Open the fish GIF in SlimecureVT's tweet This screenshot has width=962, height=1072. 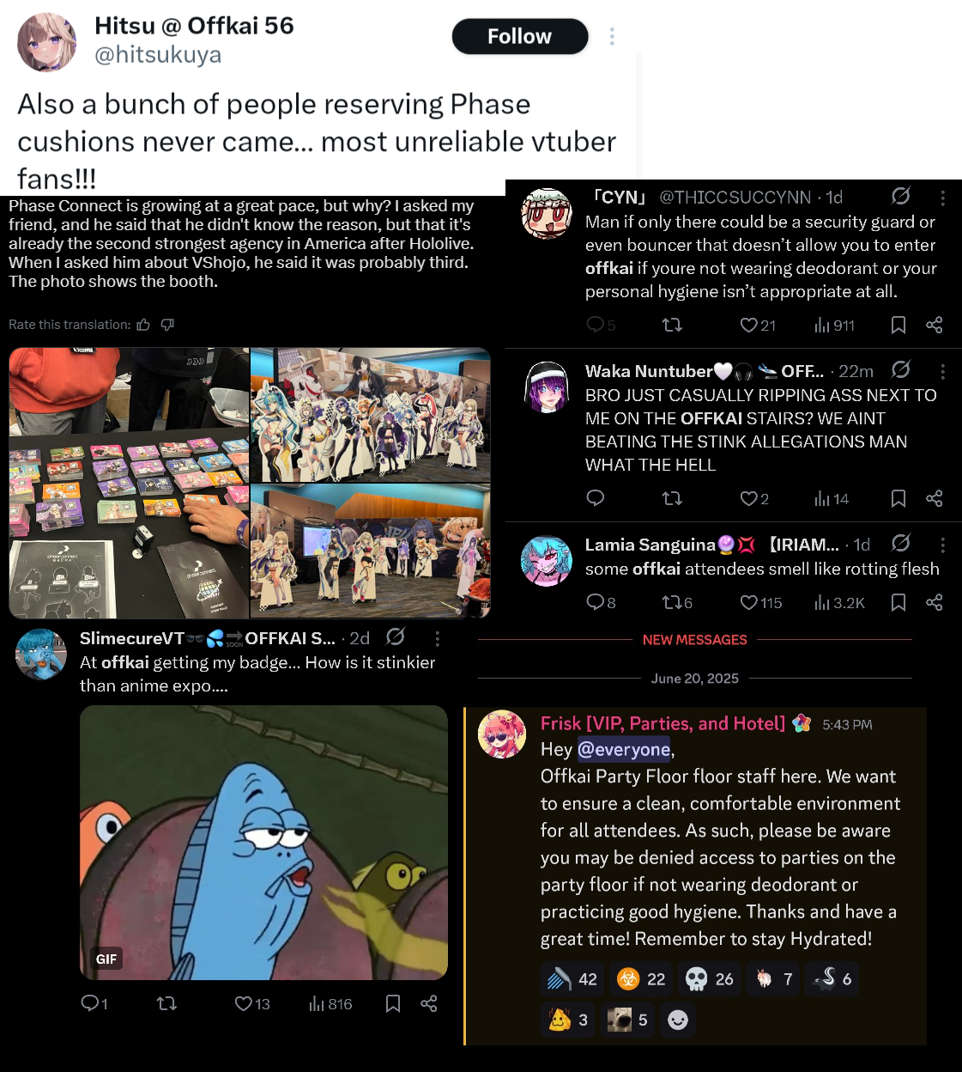[x=263, y=843]
